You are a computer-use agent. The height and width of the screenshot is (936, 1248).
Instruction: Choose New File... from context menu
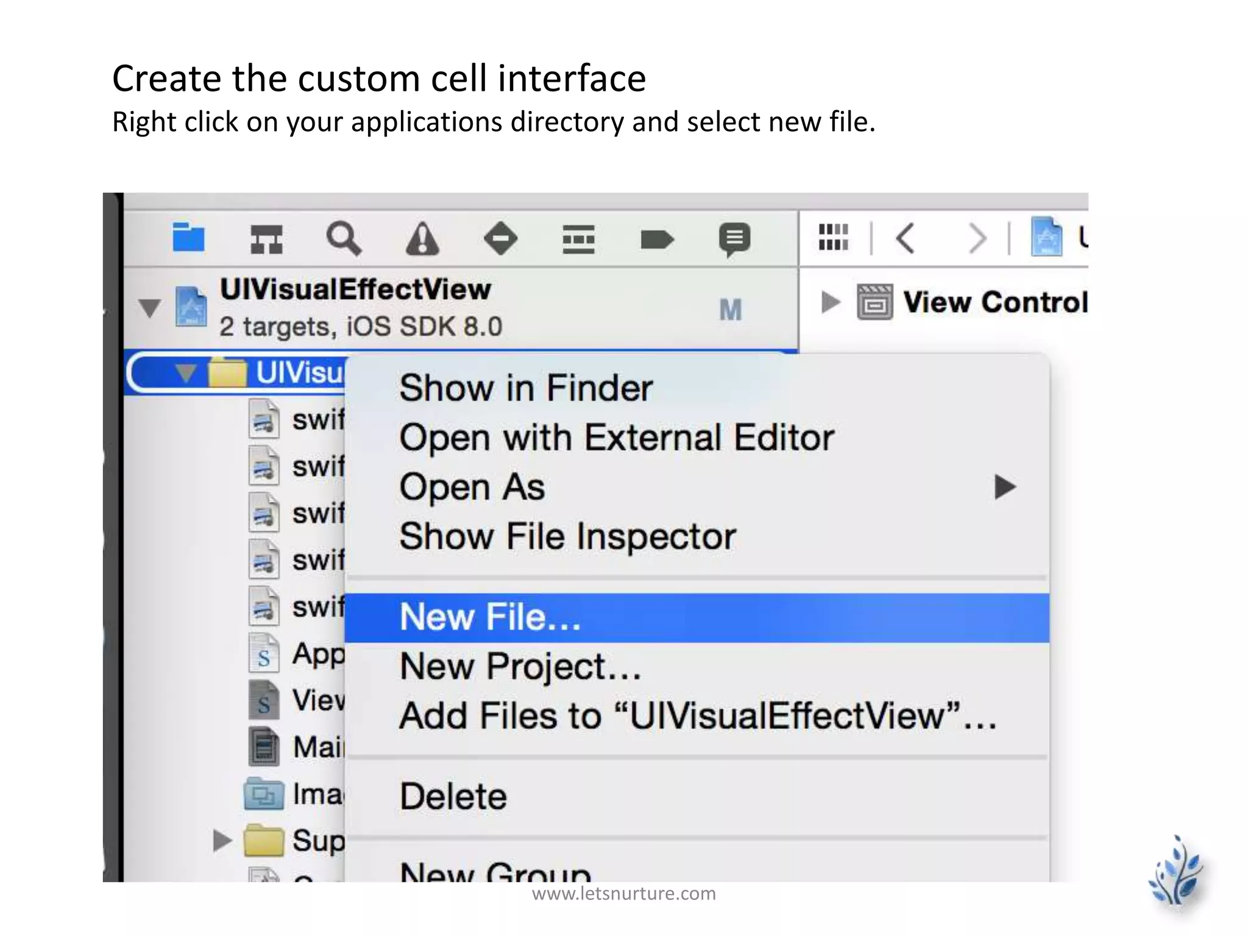click(490, 617)
